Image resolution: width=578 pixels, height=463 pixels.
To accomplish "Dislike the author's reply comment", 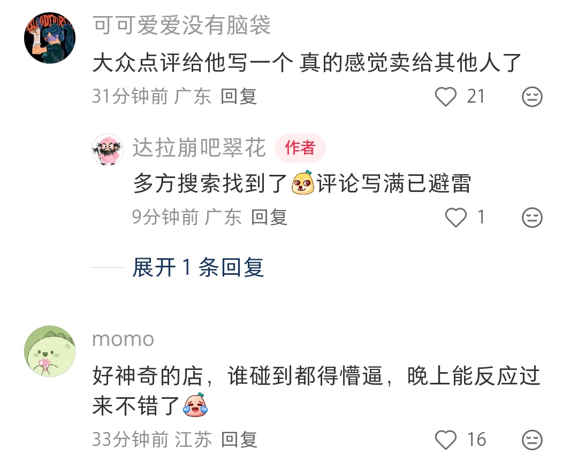I will (532, 217).
